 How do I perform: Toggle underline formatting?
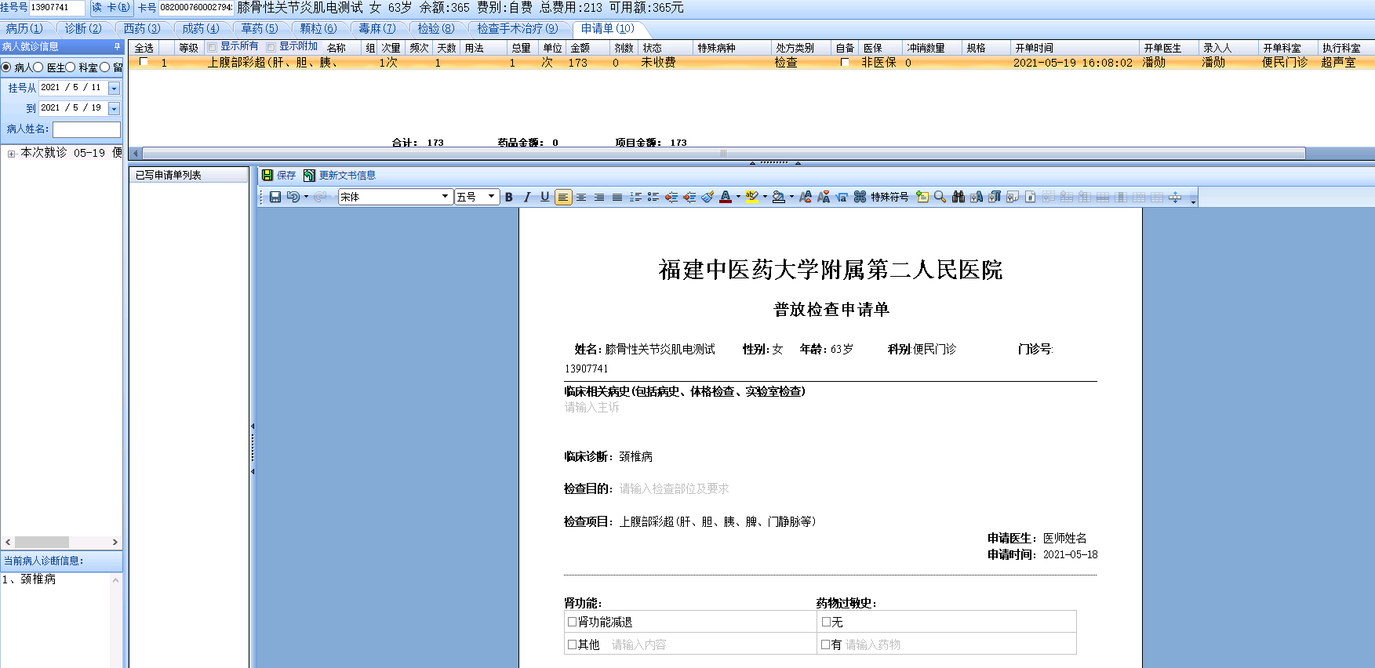[545, 197]
